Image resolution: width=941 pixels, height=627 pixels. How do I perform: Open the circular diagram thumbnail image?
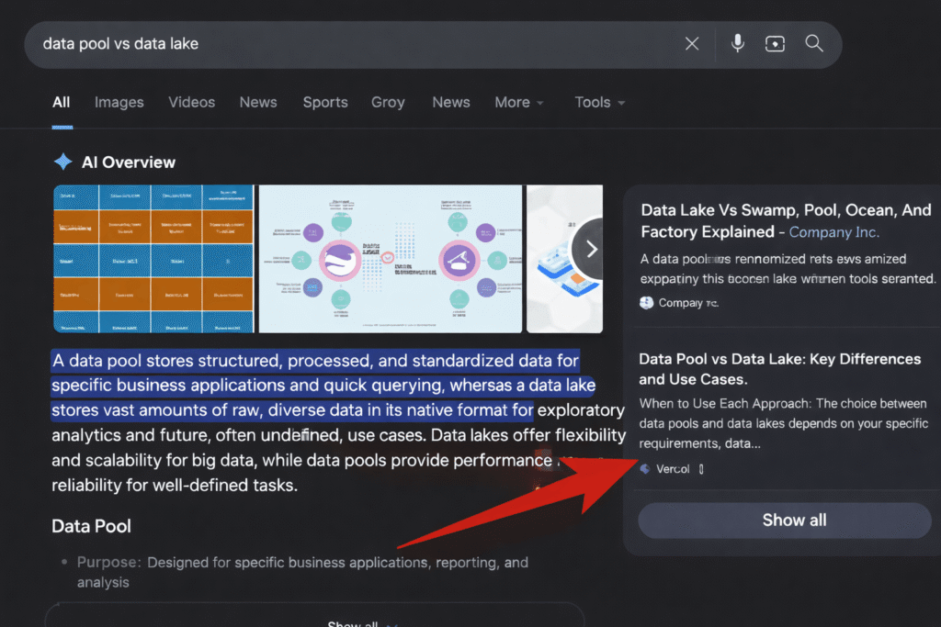tap(390, 259)
